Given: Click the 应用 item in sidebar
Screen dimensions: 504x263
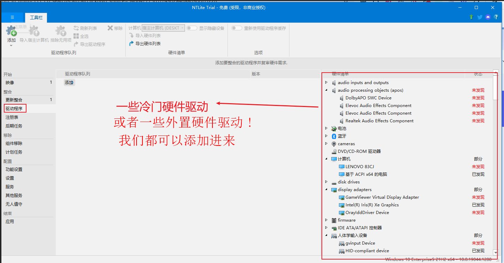Looking at the screenshot, I should click(10, 222).
